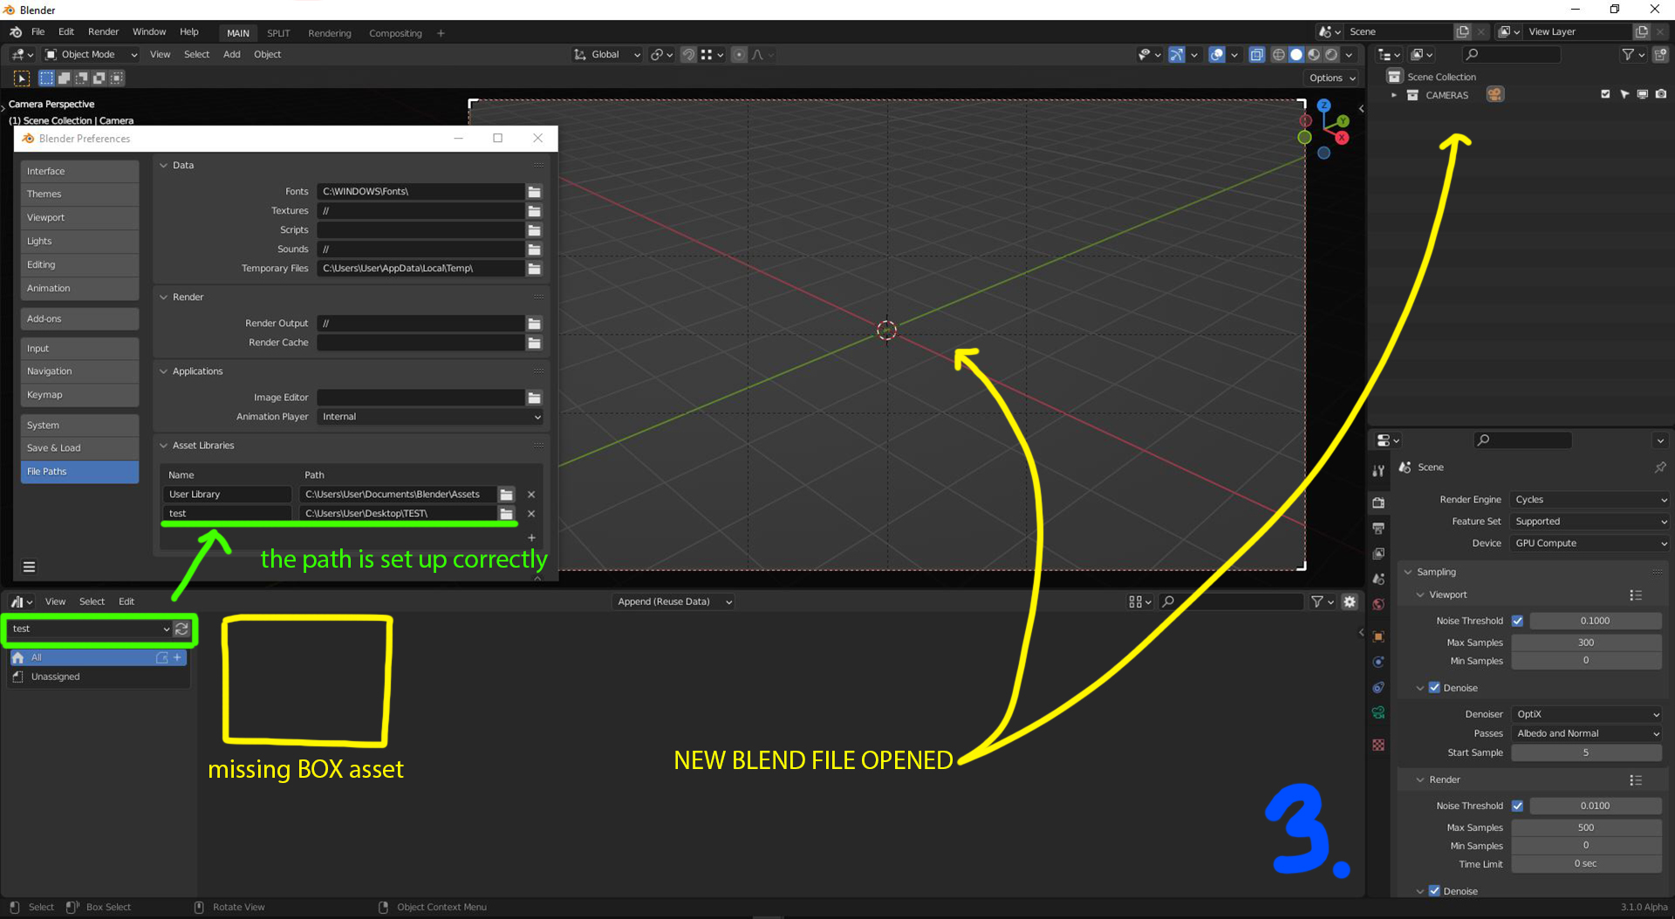The height and width of the screenshot is (919, 1675).
Task: Pin the Scene properties panel
Action: pos(1660,467)
